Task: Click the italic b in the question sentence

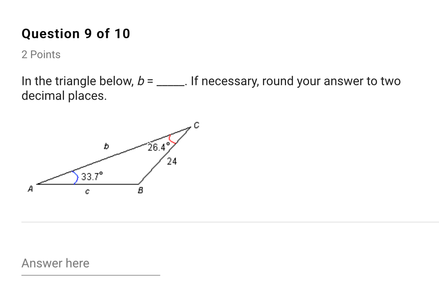Action: tap(141, 81)
